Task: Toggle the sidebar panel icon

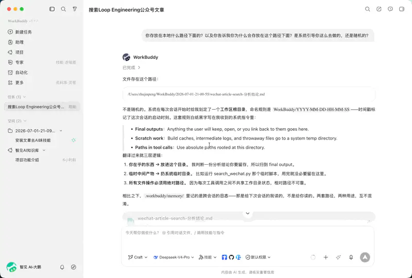Action: pos(52,9)
